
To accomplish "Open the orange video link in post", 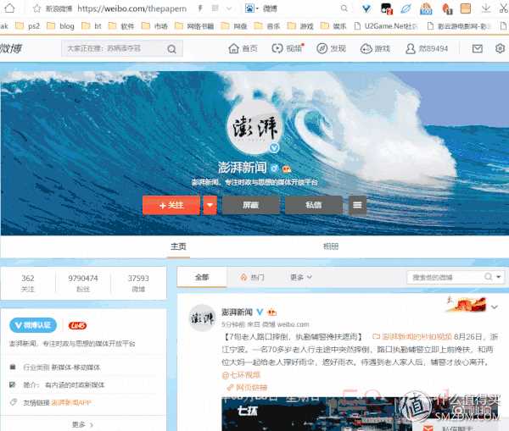I will pos(412,337).
